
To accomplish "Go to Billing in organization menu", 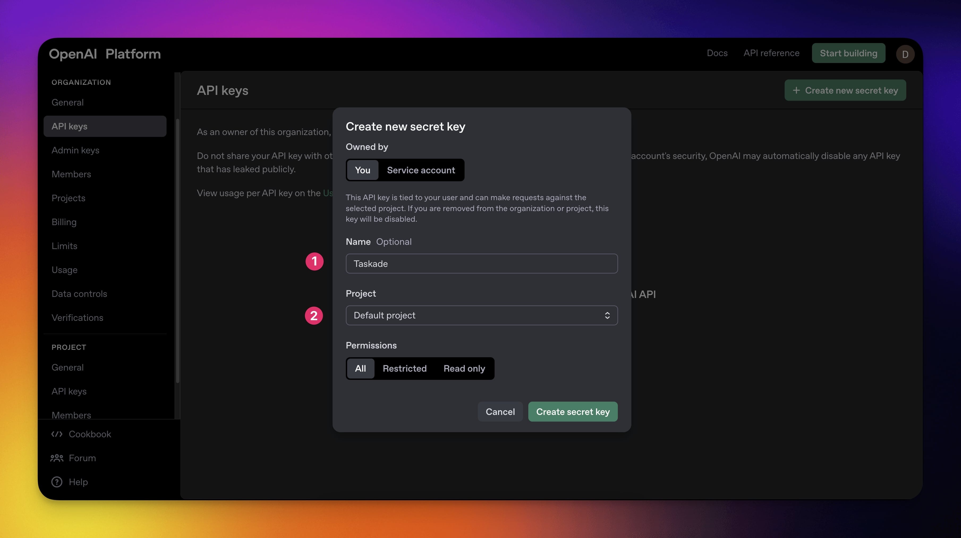I will (64, 222).
